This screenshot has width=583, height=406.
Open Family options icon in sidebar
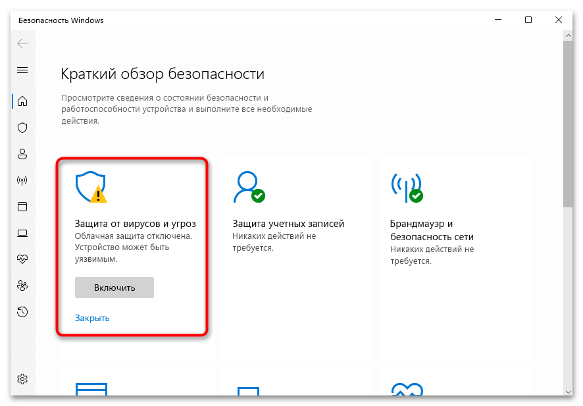coord(22,286)
